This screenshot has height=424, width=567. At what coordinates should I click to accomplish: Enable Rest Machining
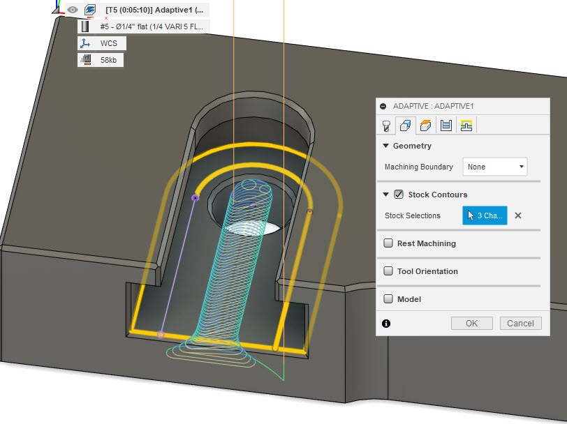coord(389,243)
